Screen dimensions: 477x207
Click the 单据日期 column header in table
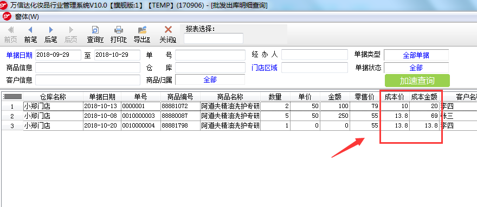102,97
